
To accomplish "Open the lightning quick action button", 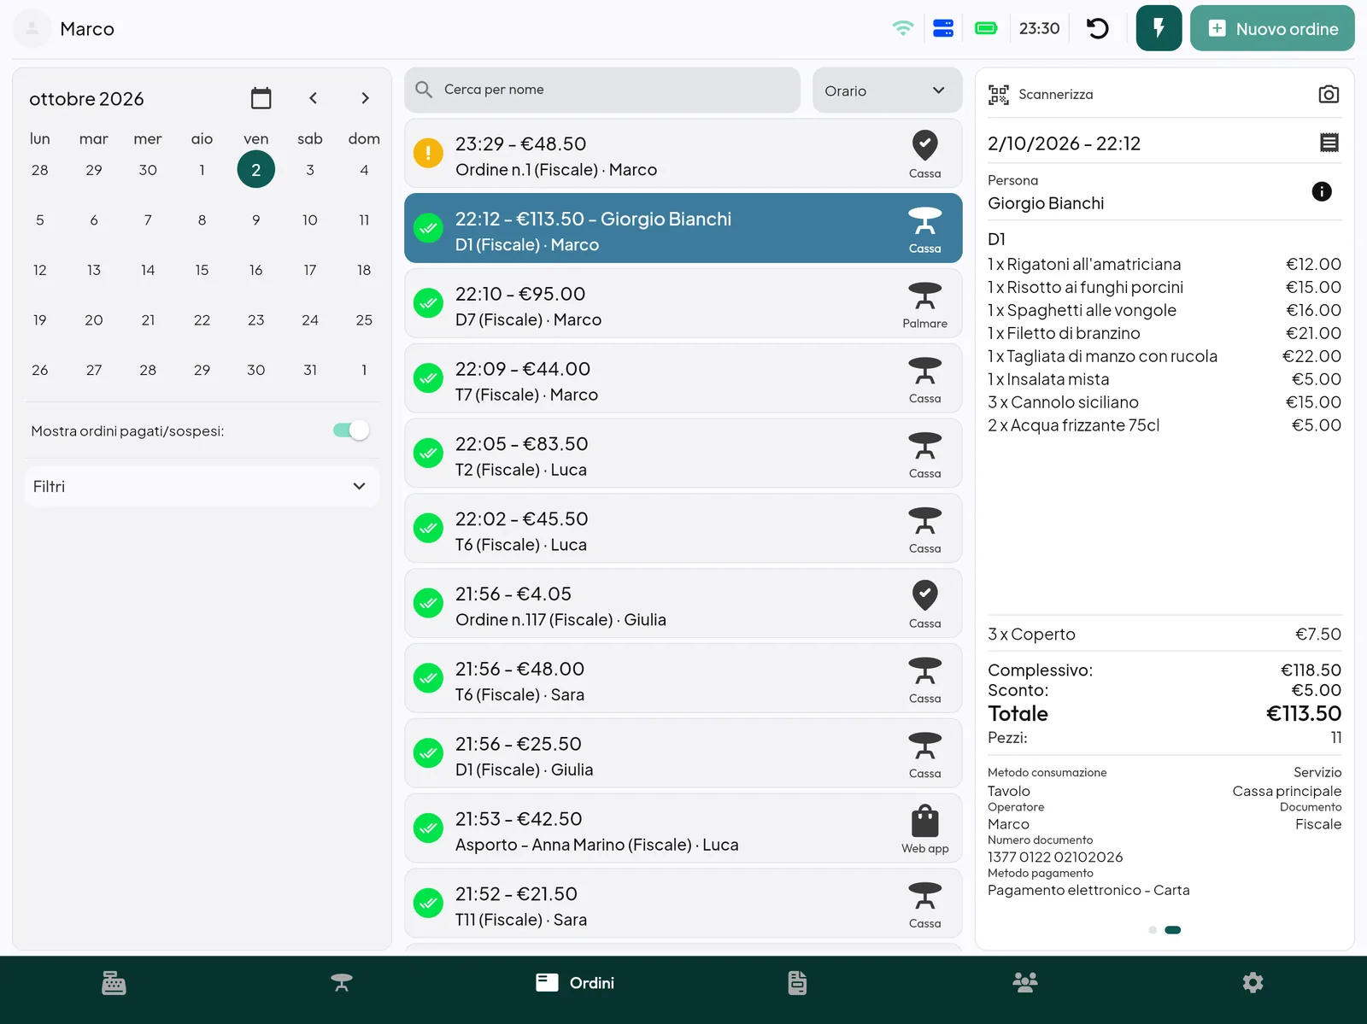I will 1159,28.
